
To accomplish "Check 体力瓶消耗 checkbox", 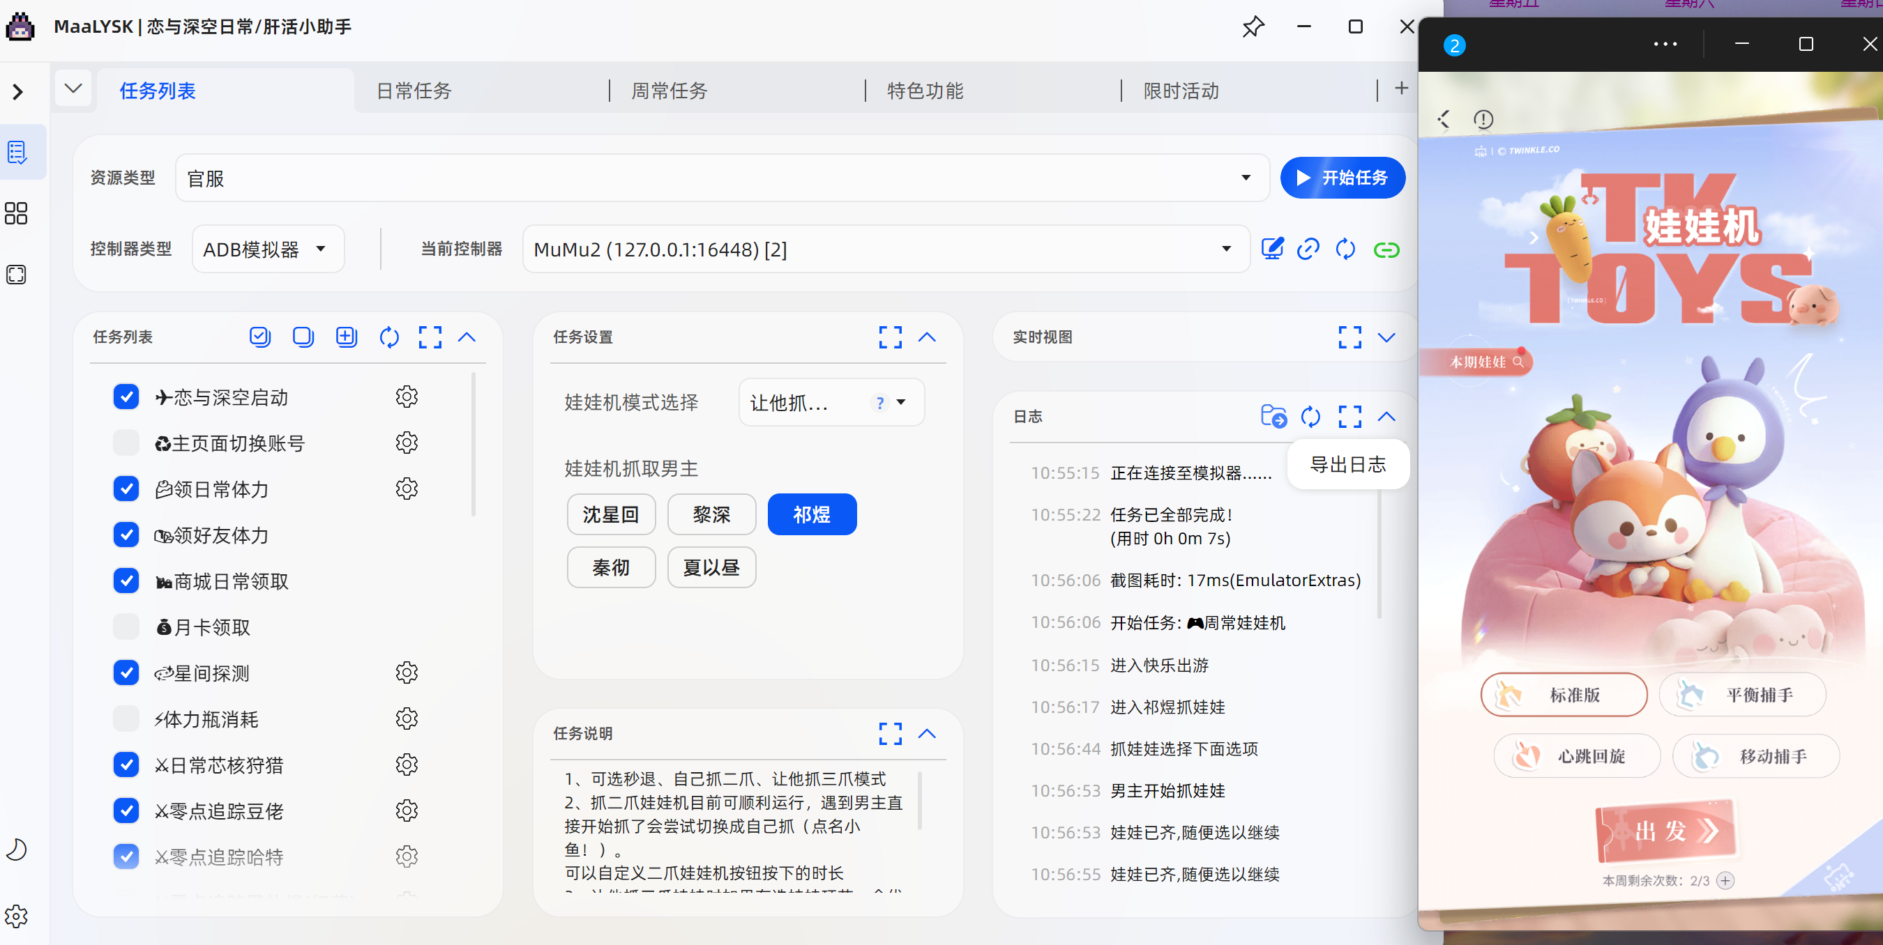I will [126, 719].
